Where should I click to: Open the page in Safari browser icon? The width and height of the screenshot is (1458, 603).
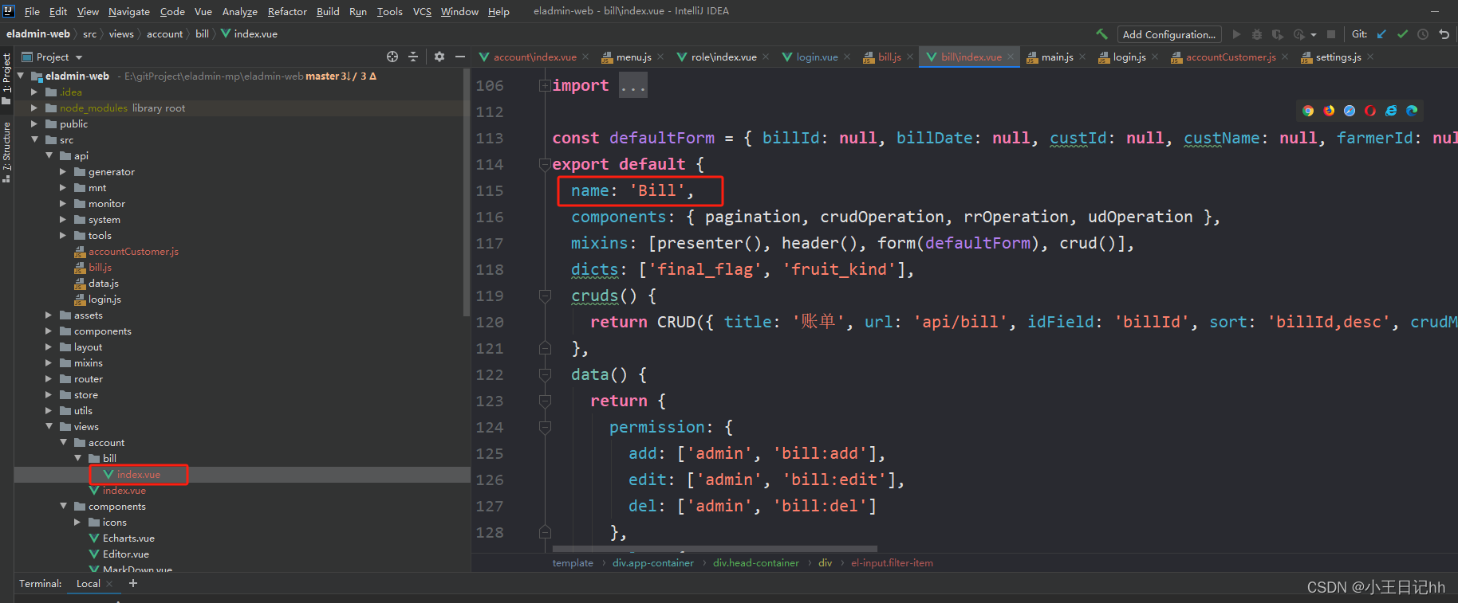1350,111
